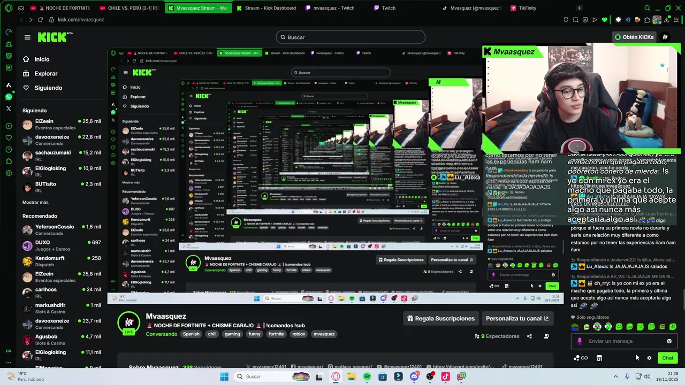Open YefersonCossio in Recomendado list
Screen dimensions: 685x385
coord(62,230)
